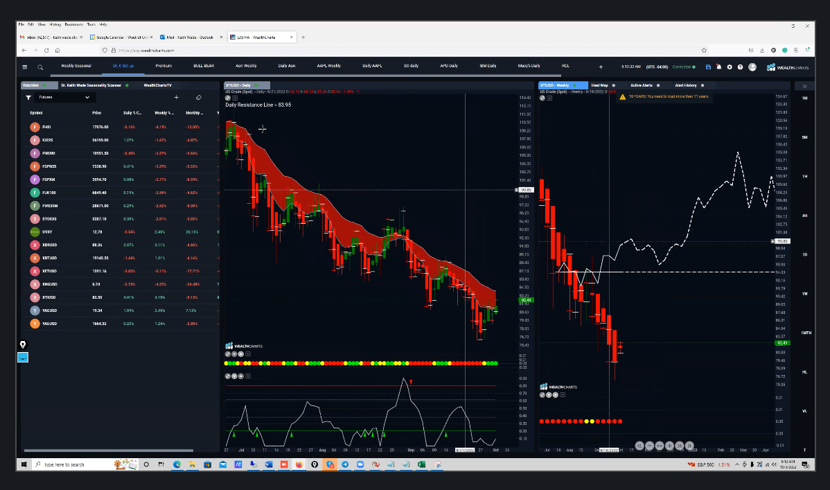The width and height of the screenshot is (830, 490).
Task: Open Microsoft Edge from the taskbar
Action: click(177, 464)
